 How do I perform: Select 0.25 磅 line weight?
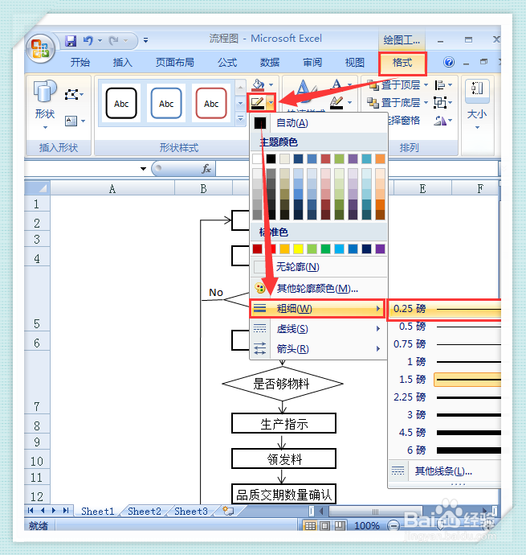(446, 309)
